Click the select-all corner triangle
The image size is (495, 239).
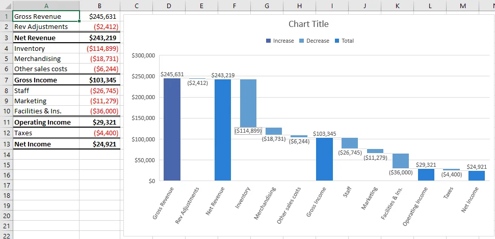point(6,6)
